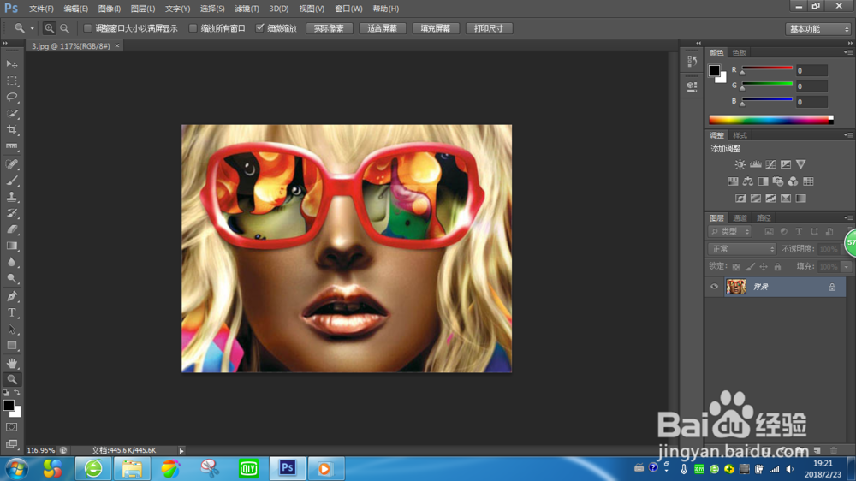The image size is (856, 481).
Task: Select the Zoom tool in the toolbox
Action: (11, 379)
